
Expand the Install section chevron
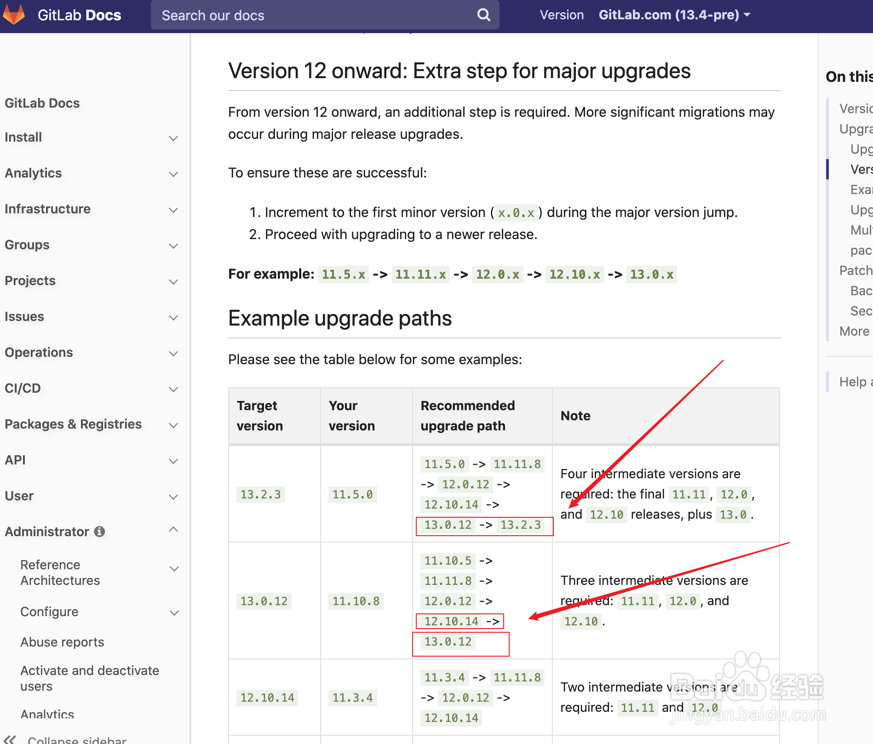click(x=173, y=138)
